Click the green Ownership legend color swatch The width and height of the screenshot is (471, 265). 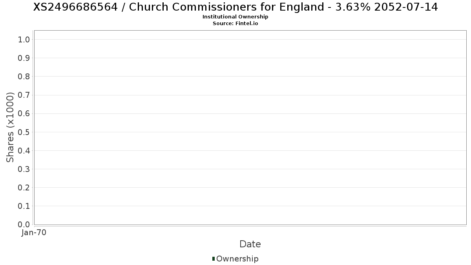(214, 259)
